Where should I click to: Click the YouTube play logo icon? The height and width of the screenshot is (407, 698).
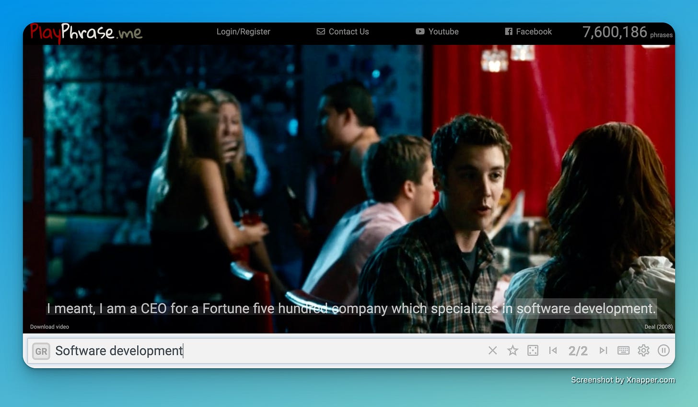[420, 32]
